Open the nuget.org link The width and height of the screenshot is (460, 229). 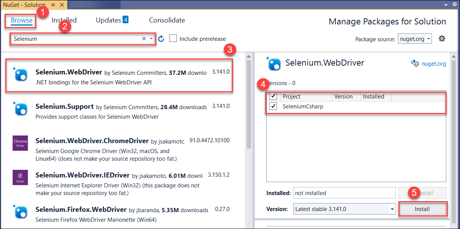click(434, 64)
